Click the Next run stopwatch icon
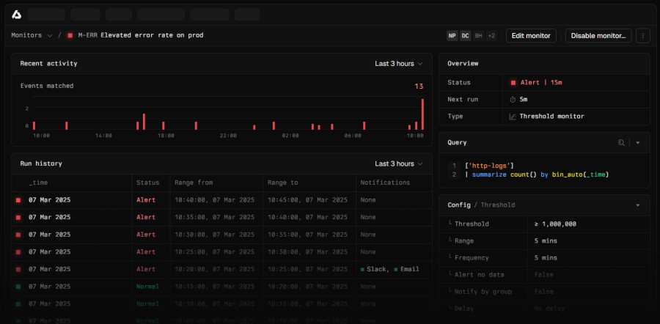The image size is (660, 324). click(x=513, y=100)
